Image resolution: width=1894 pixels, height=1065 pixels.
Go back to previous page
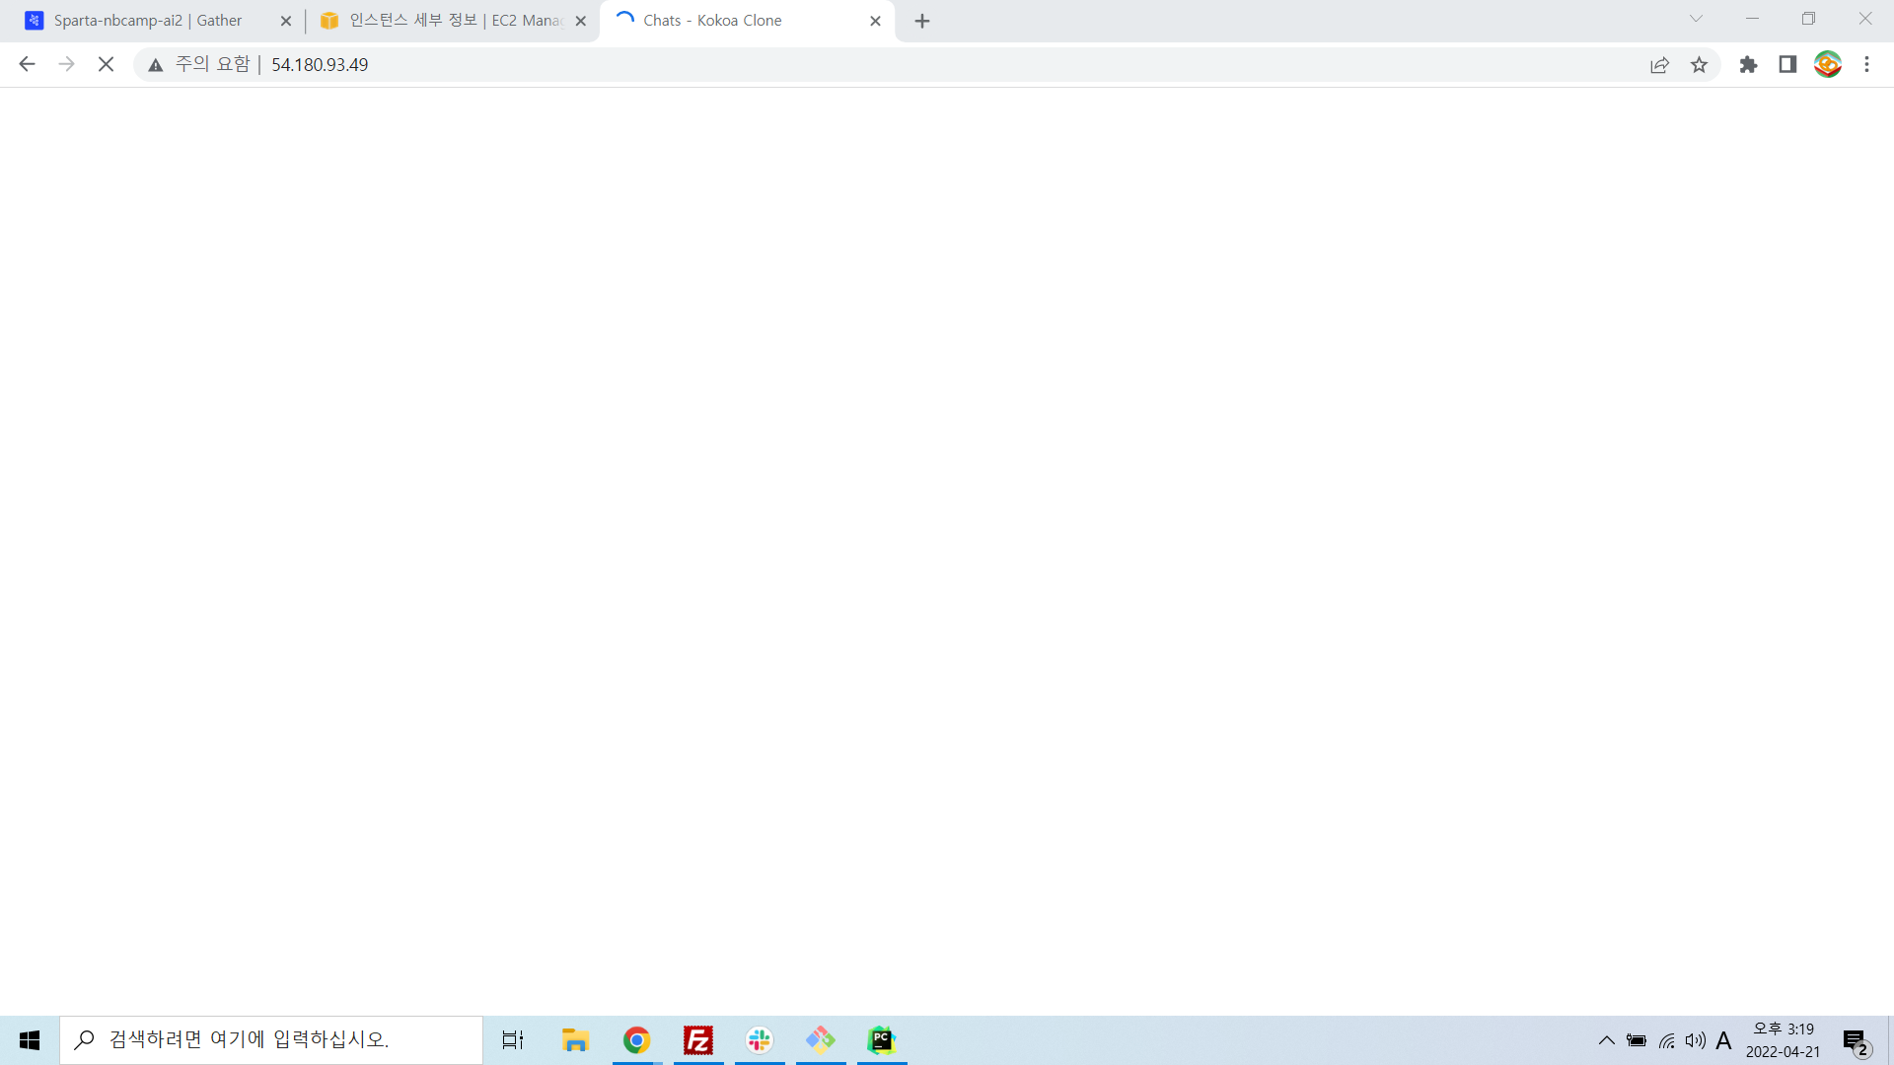[x=27, y=64]
